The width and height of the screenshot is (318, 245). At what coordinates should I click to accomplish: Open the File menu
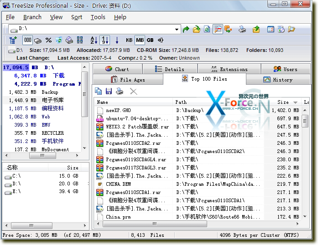coord(10,17)
